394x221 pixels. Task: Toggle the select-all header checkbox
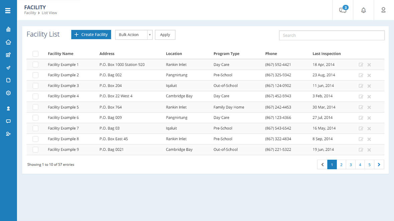tap(35, 54)
